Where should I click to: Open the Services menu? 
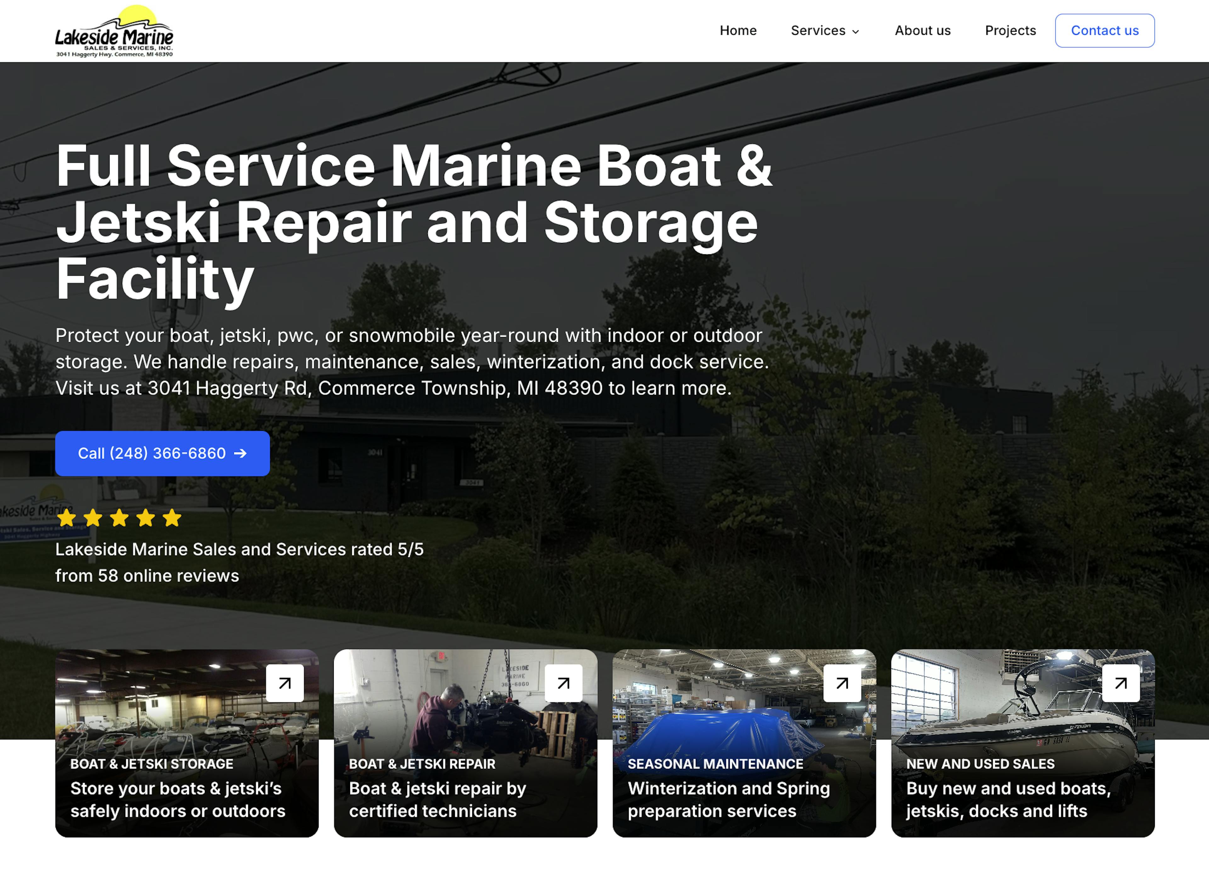click(825, 30)
